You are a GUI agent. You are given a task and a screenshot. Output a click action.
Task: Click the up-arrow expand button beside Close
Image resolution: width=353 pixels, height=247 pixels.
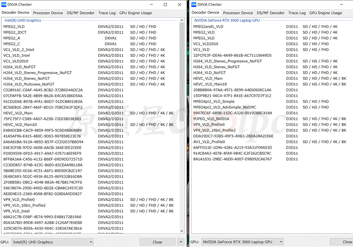[181, 242]
